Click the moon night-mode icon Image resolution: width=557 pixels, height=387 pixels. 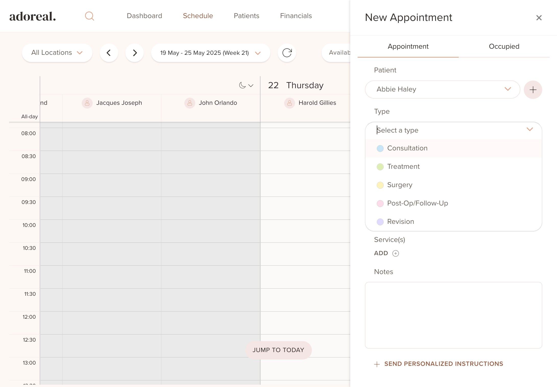(242, 85)
